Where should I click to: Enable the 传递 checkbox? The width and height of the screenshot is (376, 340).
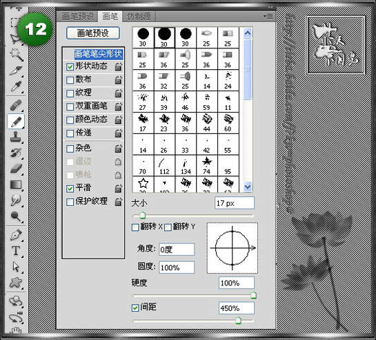[x=70, y=133]
